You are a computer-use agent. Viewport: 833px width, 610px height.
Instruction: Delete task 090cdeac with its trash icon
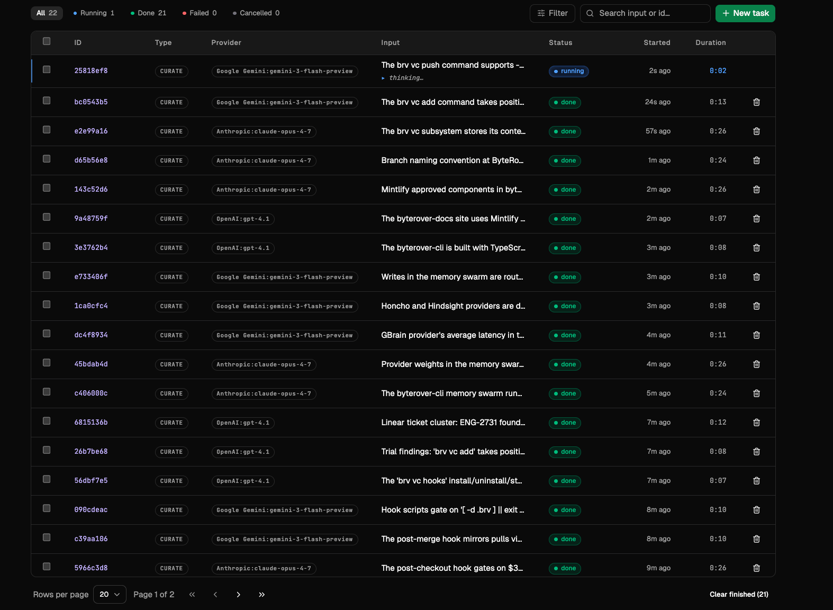[x=756, y=510]
